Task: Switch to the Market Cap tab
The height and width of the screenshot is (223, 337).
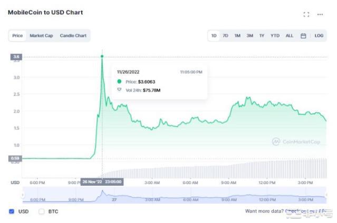Action: 41,36
